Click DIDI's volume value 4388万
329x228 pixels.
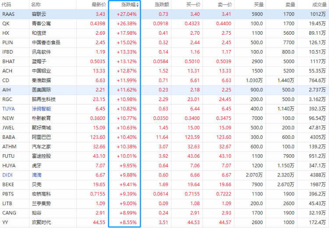tap(318, 175)
